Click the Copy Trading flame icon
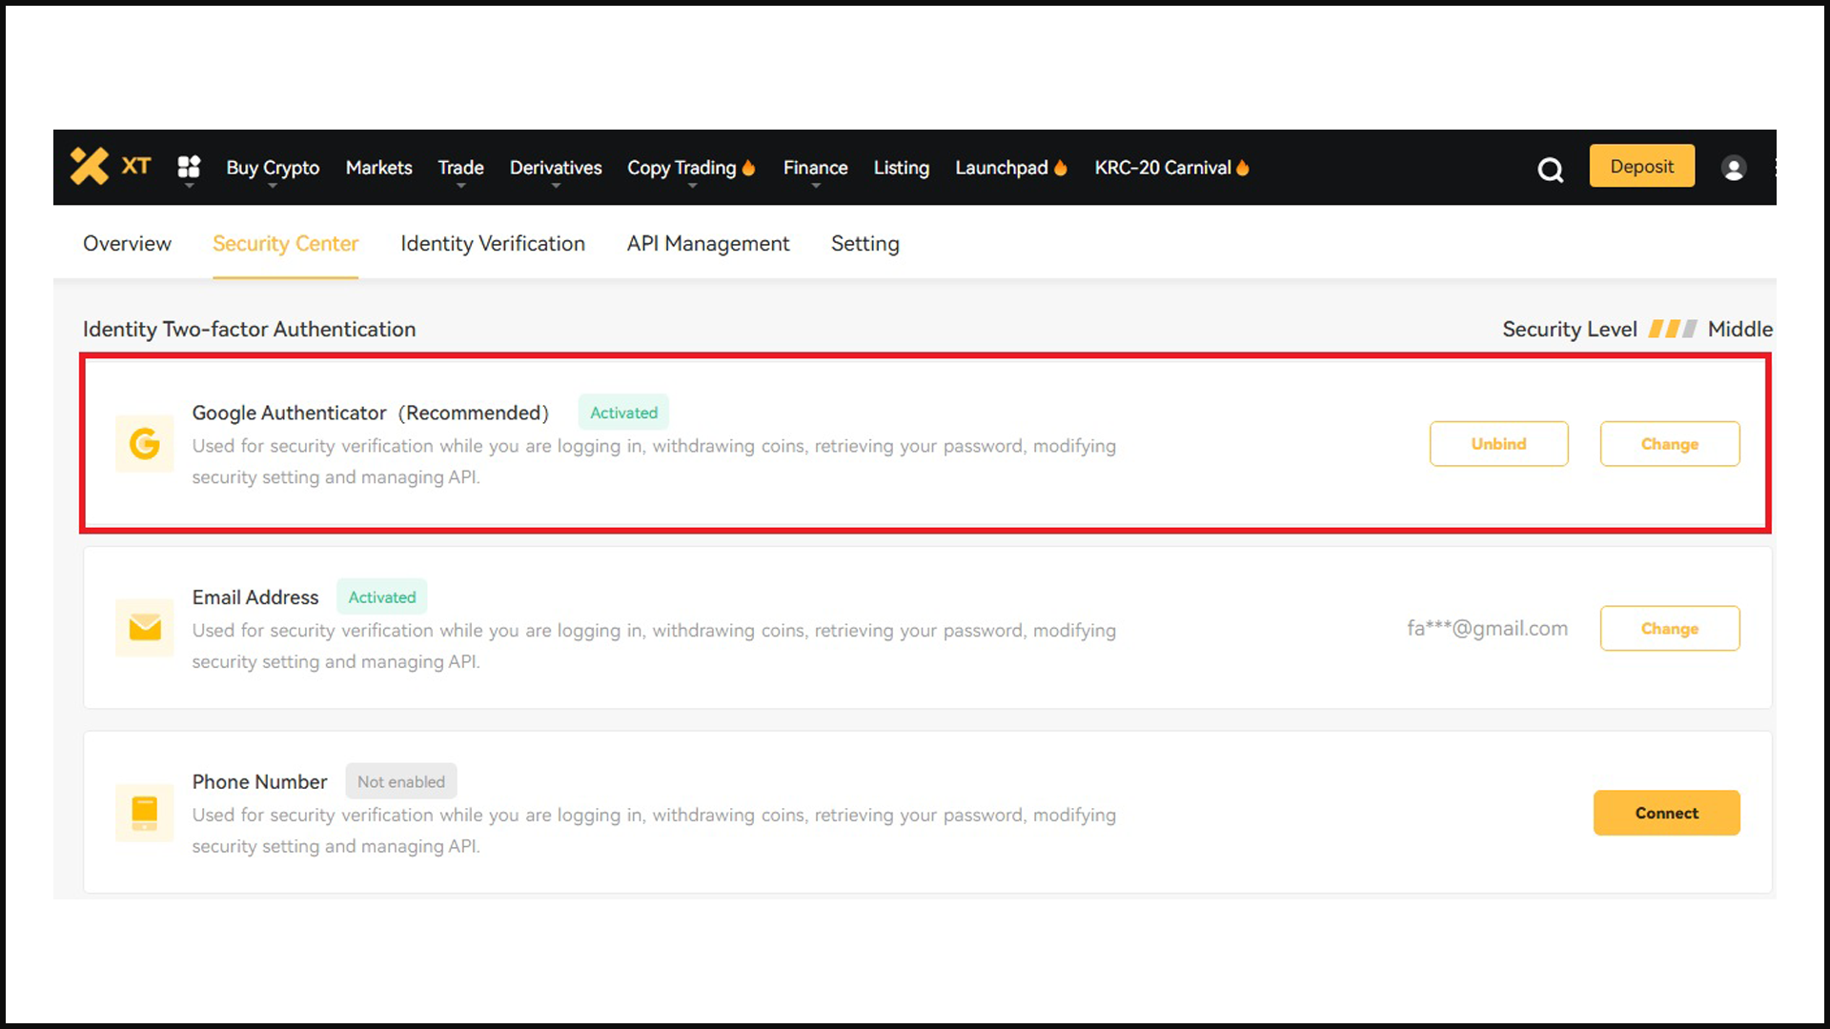1830x1029 pixels. (x=749, y=167)
